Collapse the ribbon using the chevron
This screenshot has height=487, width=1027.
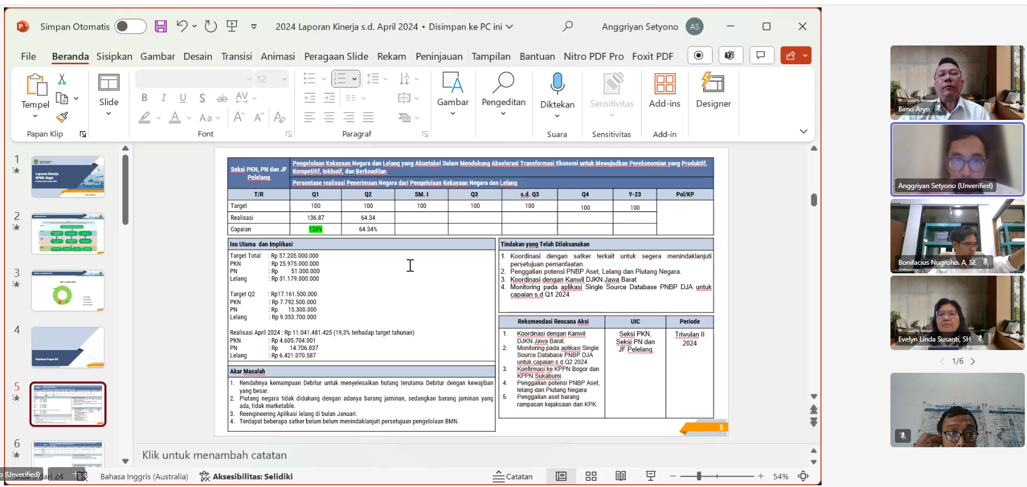pyautogui.click(x=803, y=131)
